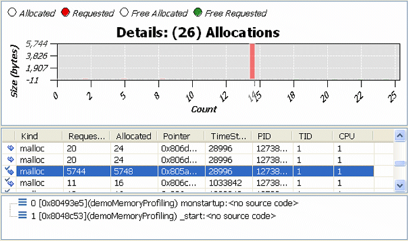Select the Free Allocated radio button

tap(123, 13)
